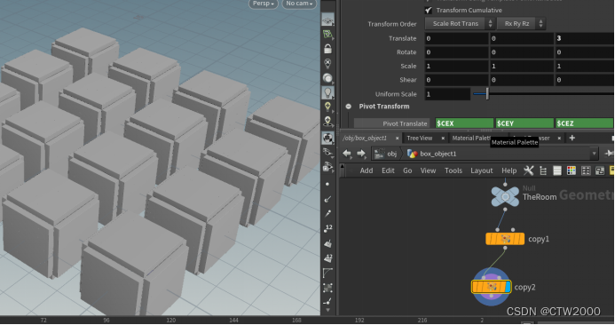Open the Scale Rot Trans order dropdown
Screen dimensions: 615x325
click(460, 24)
